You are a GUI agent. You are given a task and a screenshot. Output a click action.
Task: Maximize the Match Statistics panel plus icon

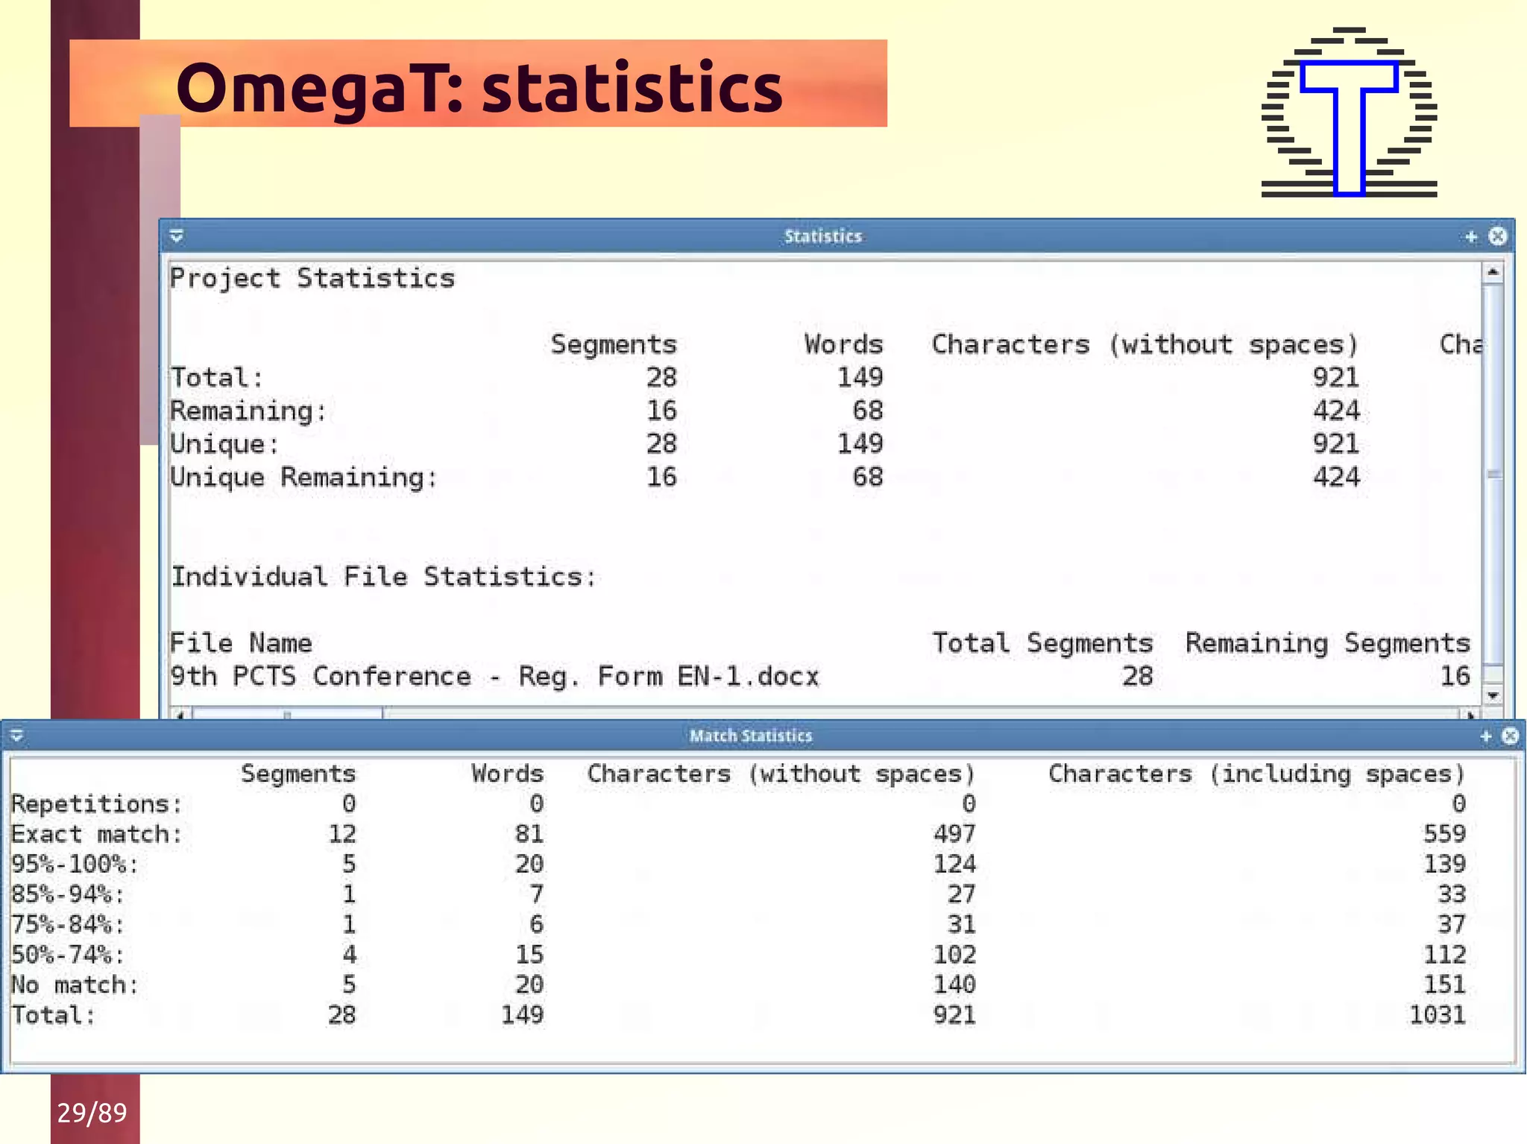pos(1485,736)
